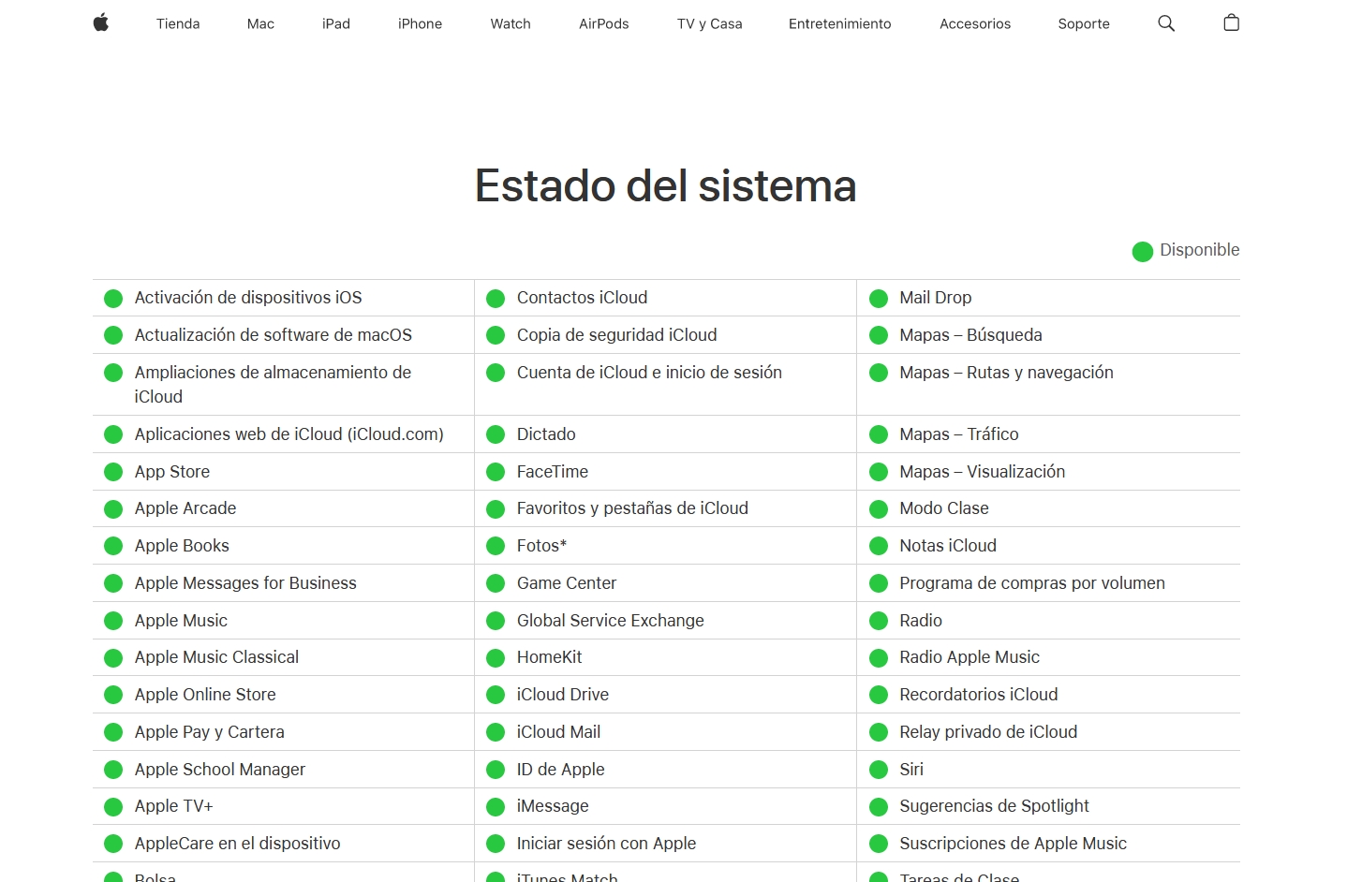The height and width of the screenshot is (882, 1347).
Task: Click the green status dot beside Dictado
Action: pos(496,434)
